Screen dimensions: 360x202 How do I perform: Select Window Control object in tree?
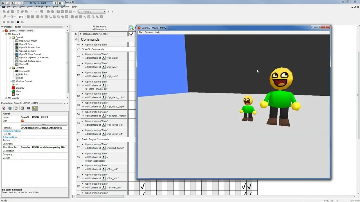point(24,81)
